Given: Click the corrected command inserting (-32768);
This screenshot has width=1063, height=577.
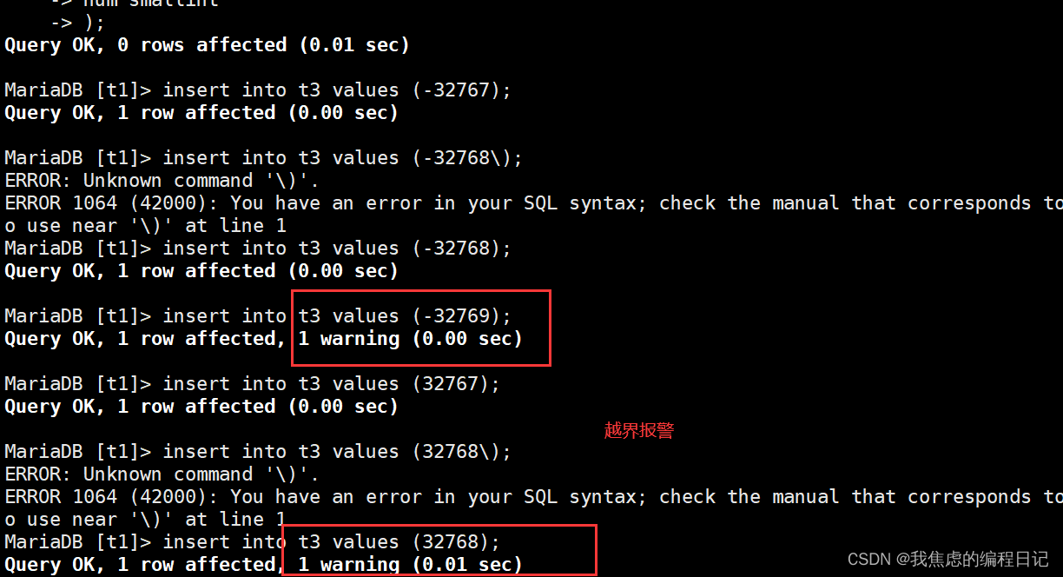Looking at the screenshot, I should tap(258, 249).
